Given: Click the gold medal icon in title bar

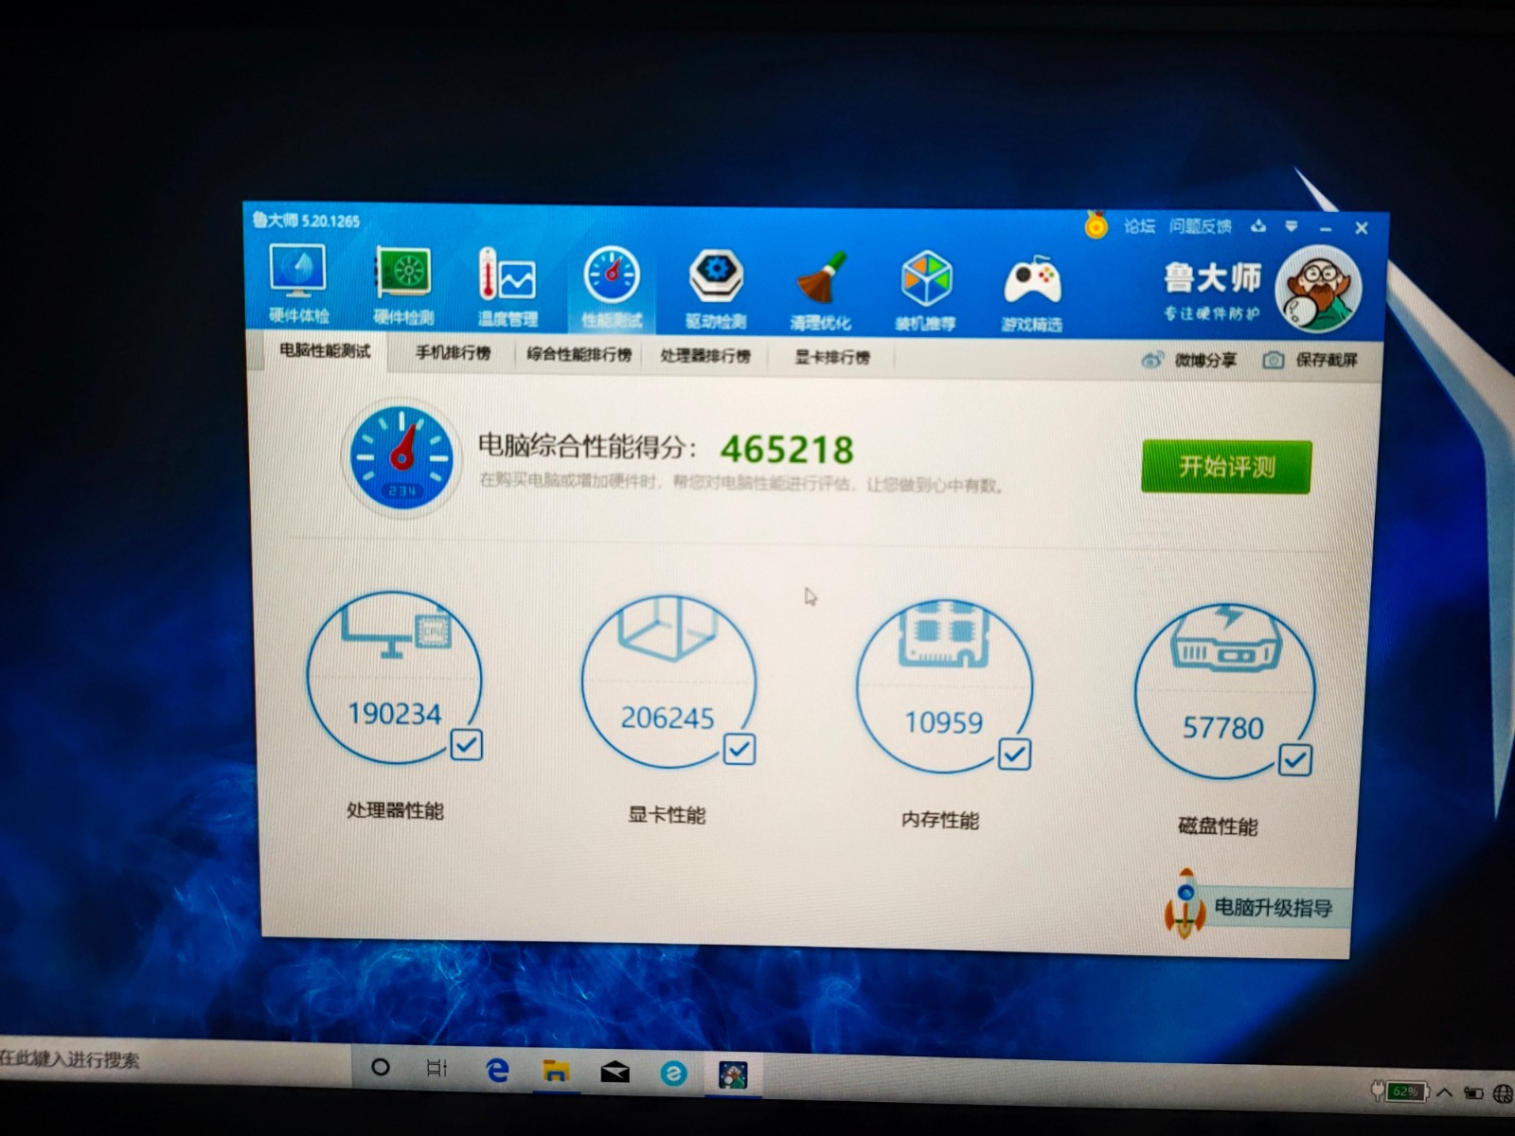Looking at the screenshot, I should pos(1096,225).
